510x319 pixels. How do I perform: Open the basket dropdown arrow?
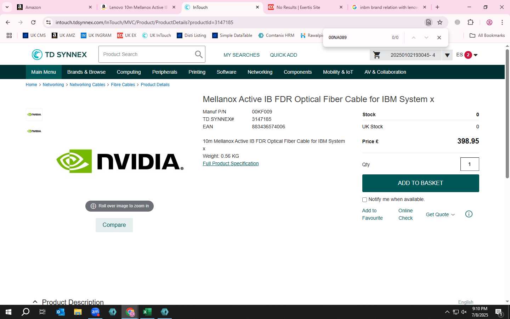point(447,55)
